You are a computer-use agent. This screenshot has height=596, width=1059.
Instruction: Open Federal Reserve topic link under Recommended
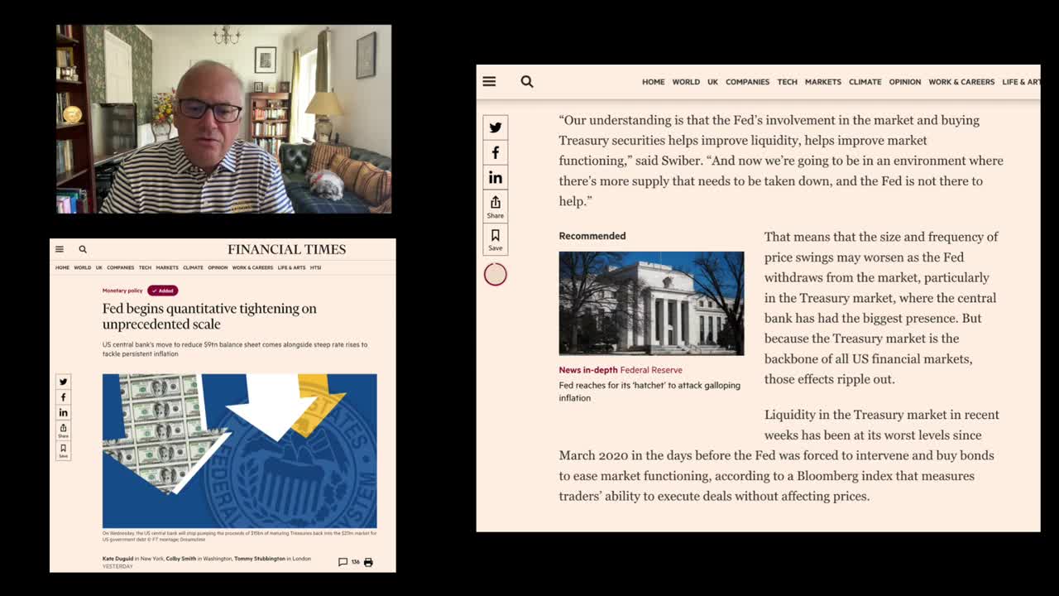pyautogui.click(x=651, y=370)
